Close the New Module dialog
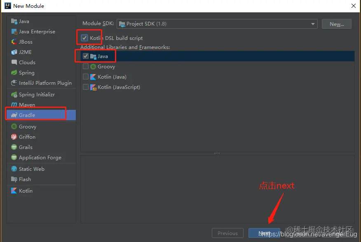The width and height of the screenshot is (361, 242). [x=354, y=6]
